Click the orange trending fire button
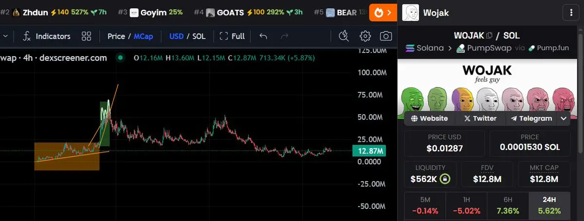Image resolution: width=584 pixels, height=221 pixels. click(x=383, y=12)
